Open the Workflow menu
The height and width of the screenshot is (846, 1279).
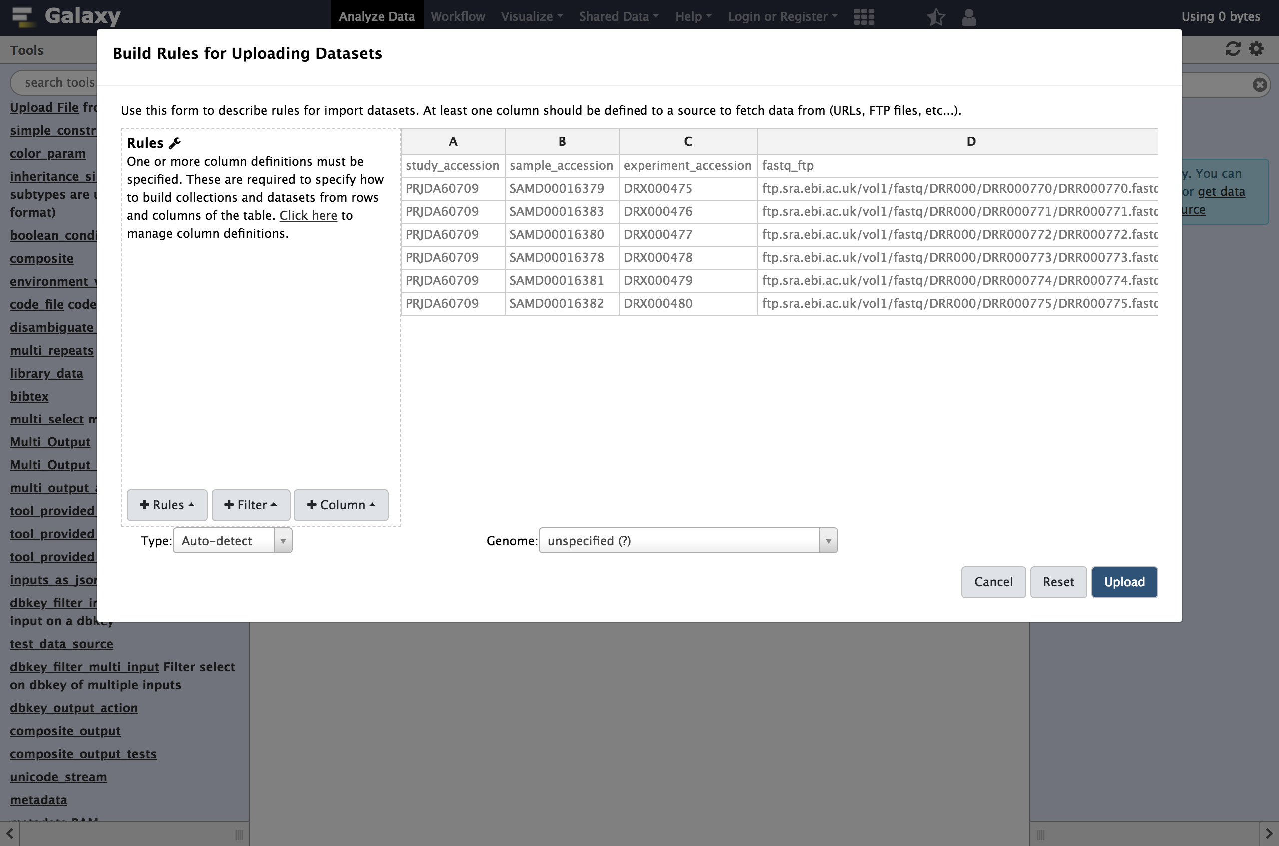coord(458,14)
